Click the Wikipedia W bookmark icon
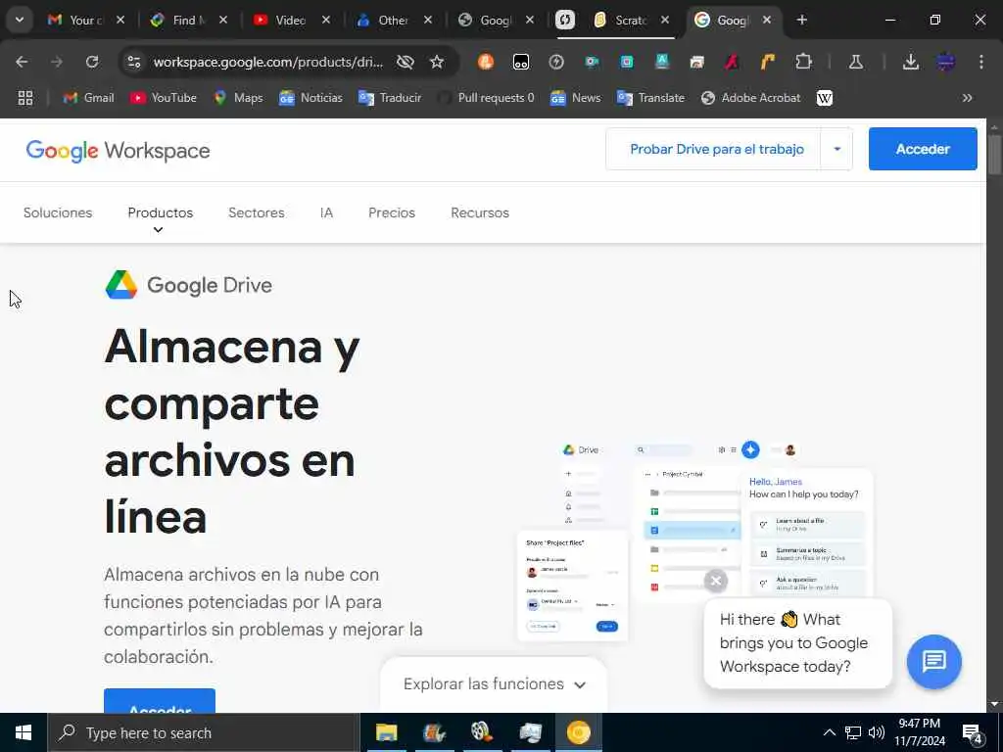The image size is (1003, 752). pyautogui.click(x=825, y=98)
